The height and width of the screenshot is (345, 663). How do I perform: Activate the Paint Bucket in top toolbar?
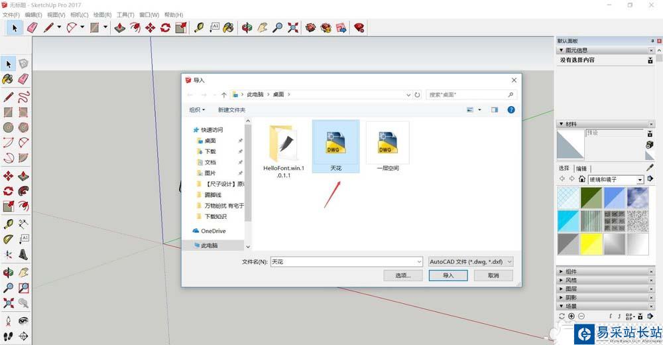[229, 28]
